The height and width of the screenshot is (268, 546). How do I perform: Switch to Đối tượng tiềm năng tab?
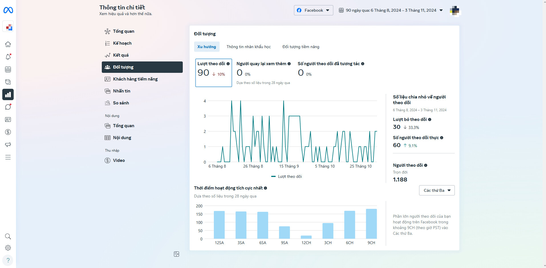tap(301, 47)
